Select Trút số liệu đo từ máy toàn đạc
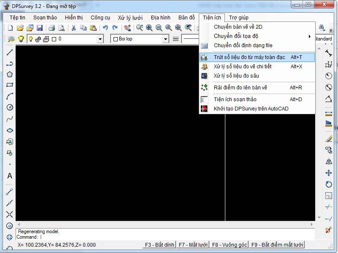This screenshot has height=253, width=338. [257, 57]
